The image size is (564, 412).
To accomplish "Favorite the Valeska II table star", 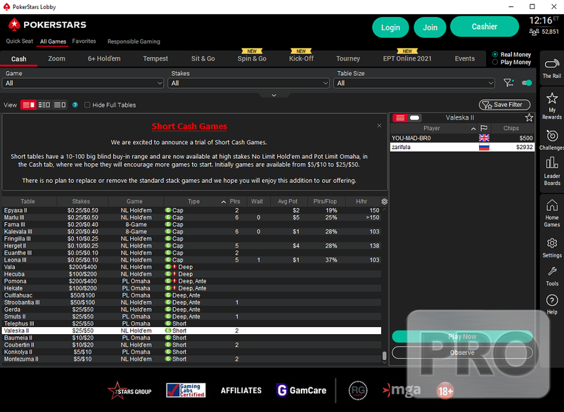I will (529, 117).
